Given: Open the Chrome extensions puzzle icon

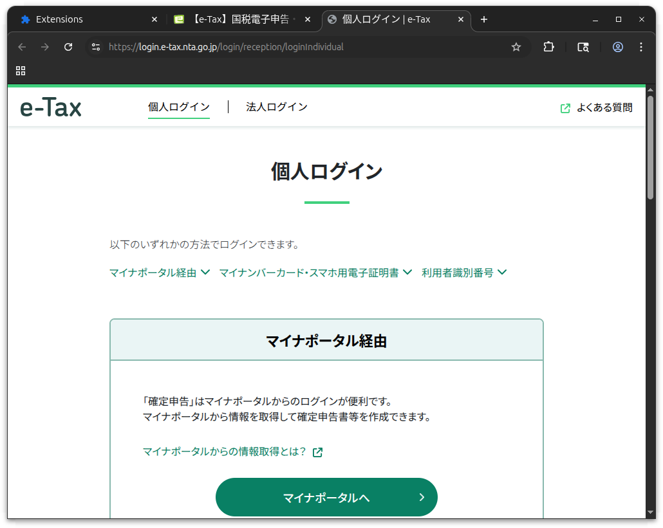Looking at the screenshot, I should [x=548, y=47].
